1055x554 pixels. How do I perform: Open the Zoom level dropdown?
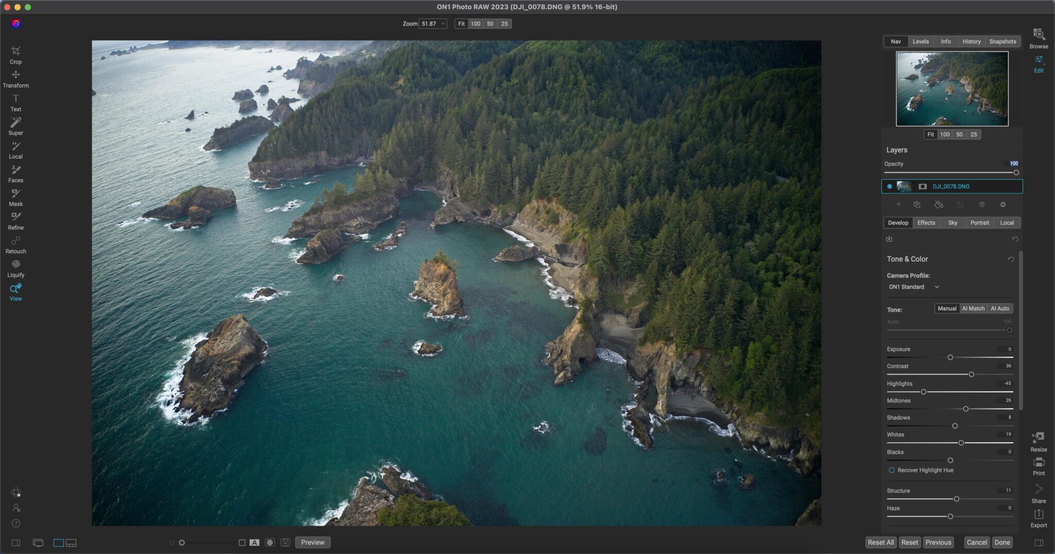(x=433, y=24)
